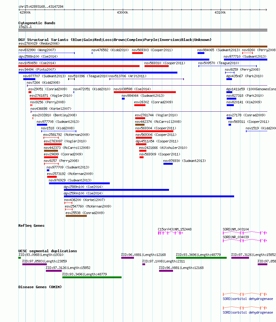Viewport: 276px width, 322px height.
Task: Click esv2763097 (Vogler2010) label
Action: (65, 142)
